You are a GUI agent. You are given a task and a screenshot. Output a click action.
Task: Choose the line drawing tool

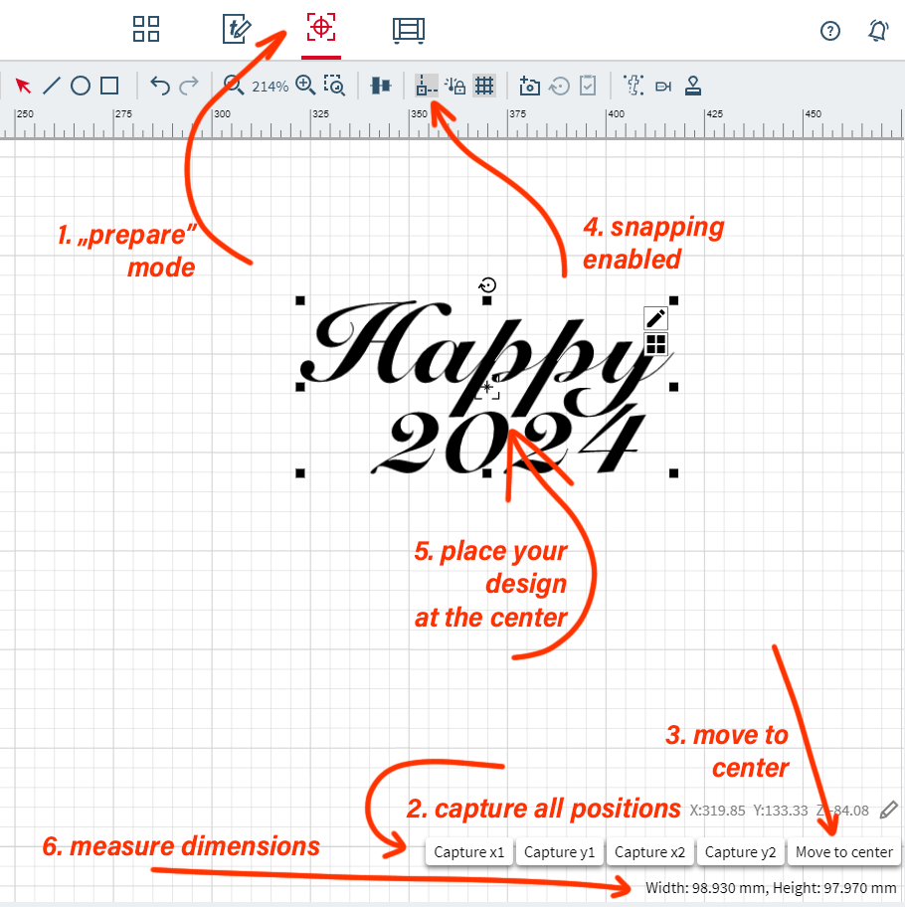pos(52,86)
